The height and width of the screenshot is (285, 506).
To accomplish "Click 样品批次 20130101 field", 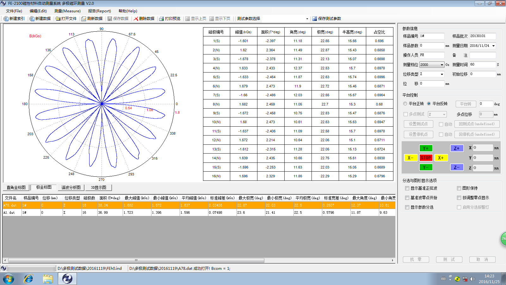I will point(483,36).
